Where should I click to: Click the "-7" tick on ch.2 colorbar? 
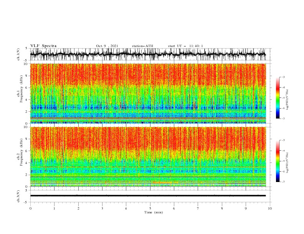283,182
